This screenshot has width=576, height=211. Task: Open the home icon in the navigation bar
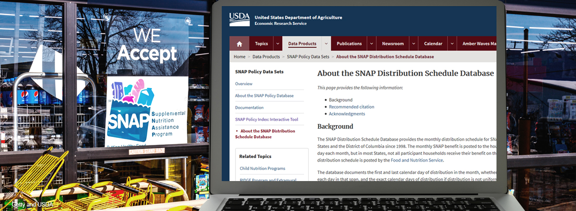239,44
